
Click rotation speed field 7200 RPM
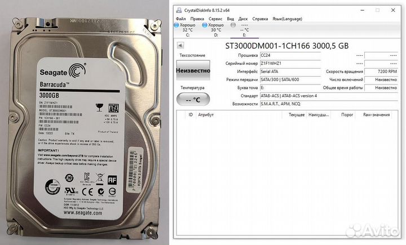click(381, 72)
